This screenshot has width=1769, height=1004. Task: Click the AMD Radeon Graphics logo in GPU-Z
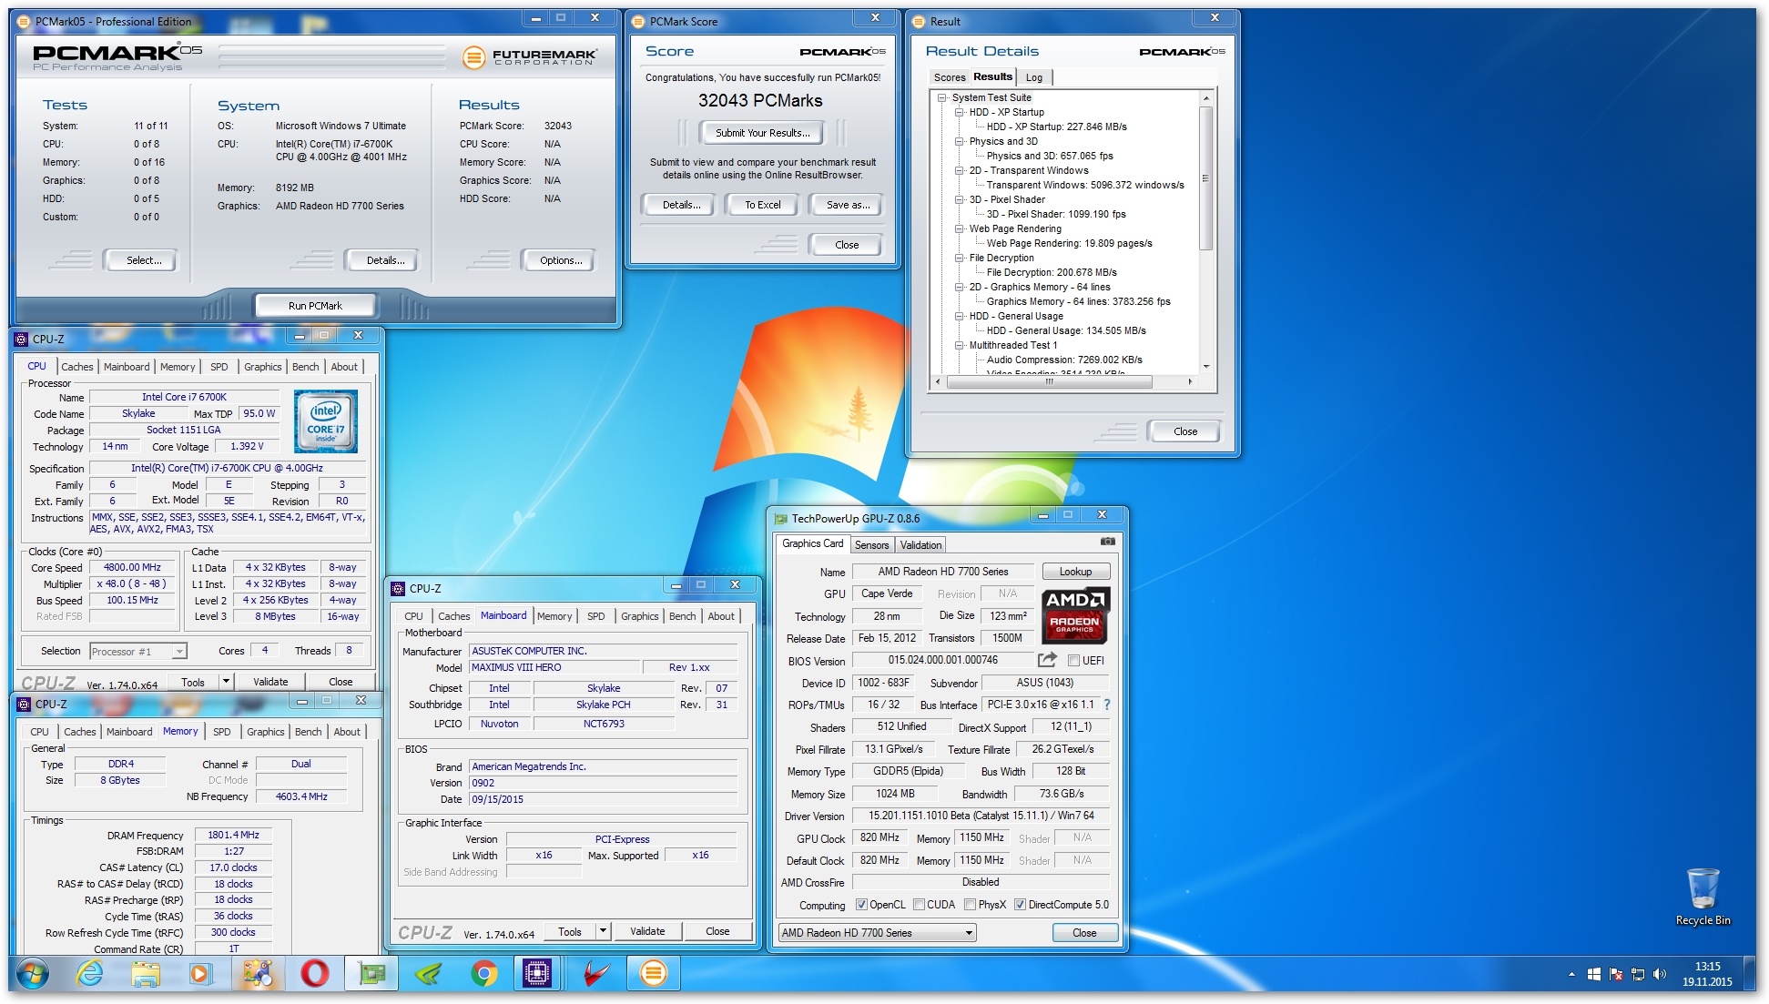tap(1074, 615)
